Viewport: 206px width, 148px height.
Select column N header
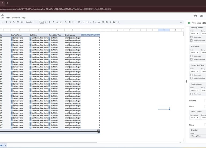tap(164, 30)
